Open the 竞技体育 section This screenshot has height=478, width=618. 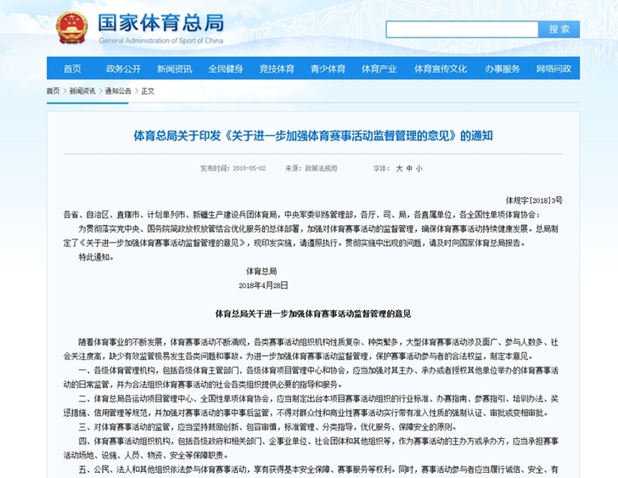click(276, 69)
